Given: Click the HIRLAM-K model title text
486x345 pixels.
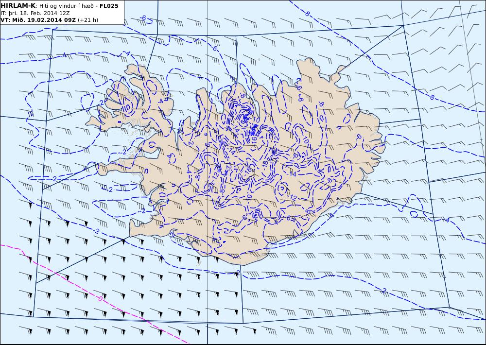Looking at the screenshot, I should (18, 6).
